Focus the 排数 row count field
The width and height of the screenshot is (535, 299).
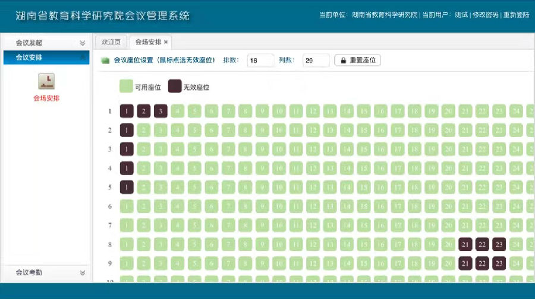[260, 61]
